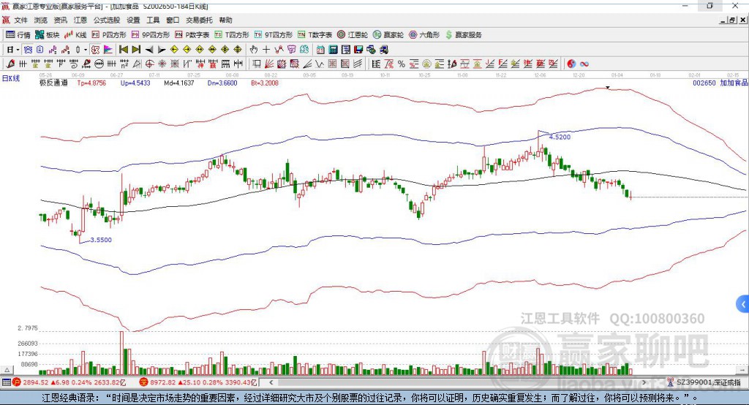The width and height of the screenshot is (749, 405).
Task: Click the blue side-panel collapse arrow
Action: 743,304
